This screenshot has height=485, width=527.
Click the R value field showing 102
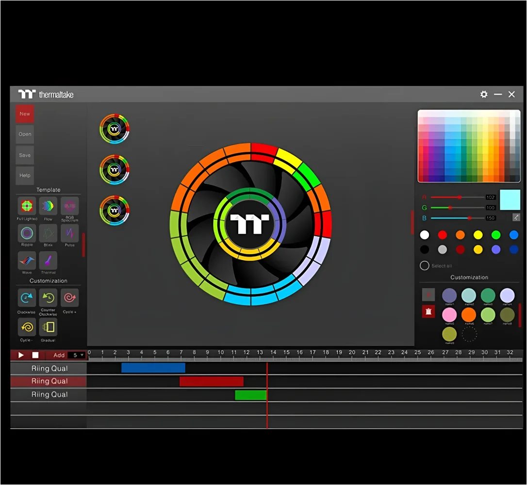[491, 197]
